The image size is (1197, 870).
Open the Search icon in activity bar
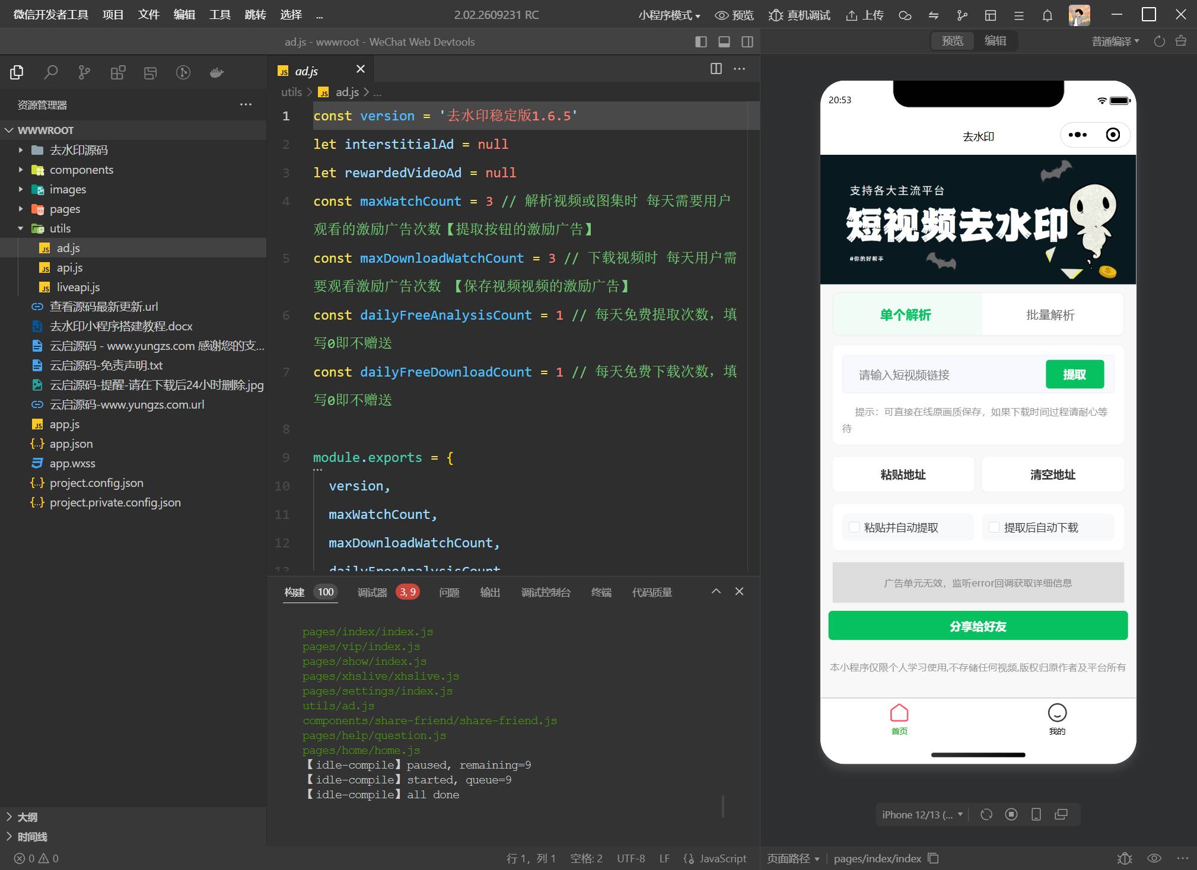pyautogui.click(x=51, y=72)
